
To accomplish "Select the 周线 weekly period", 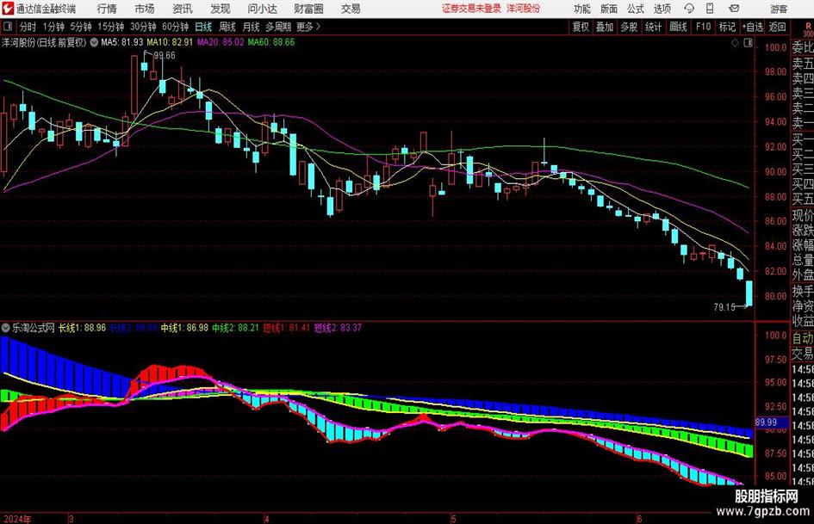I will coord(227,27).
